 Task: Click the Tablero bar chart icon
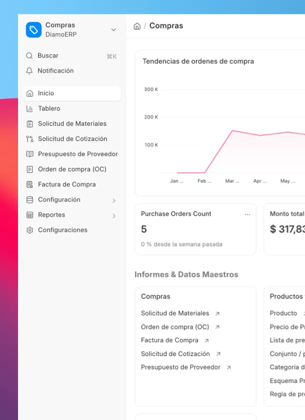pyautogui.click(x=30, y=108)
